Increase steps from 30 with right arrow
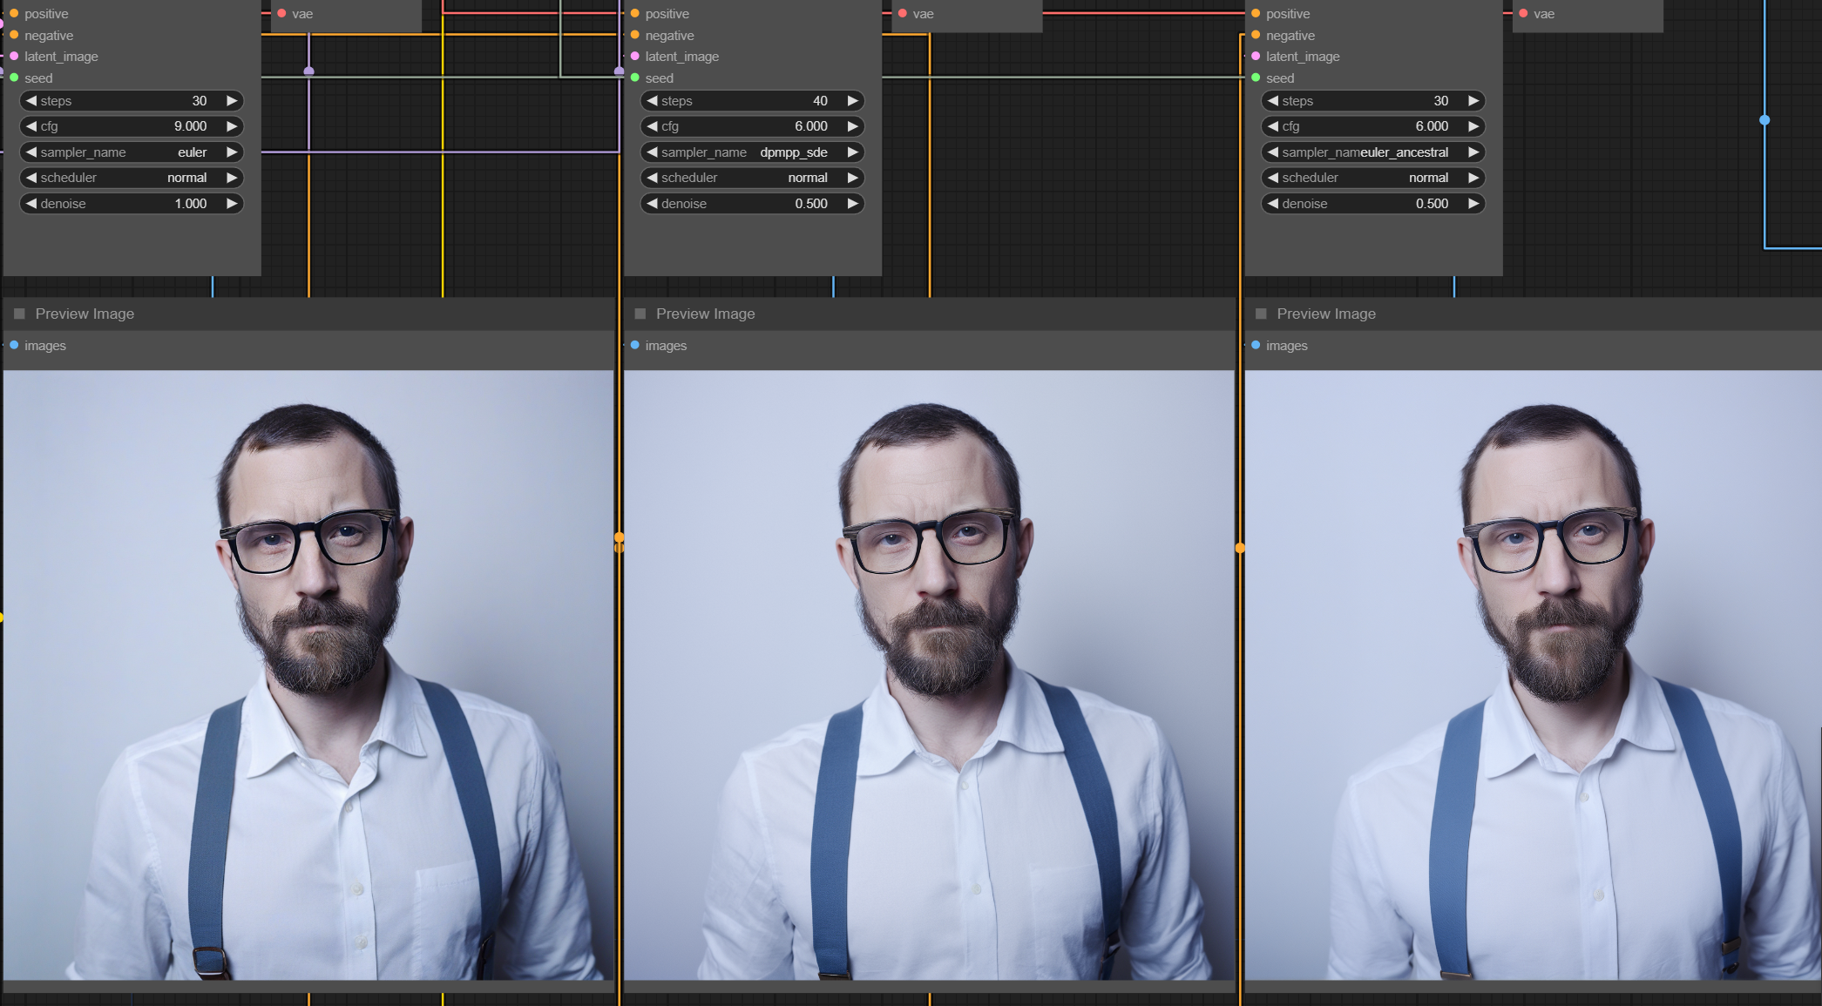This screenshot has height=1006, width=1822. pyautogui.click(x=232, y=100)
